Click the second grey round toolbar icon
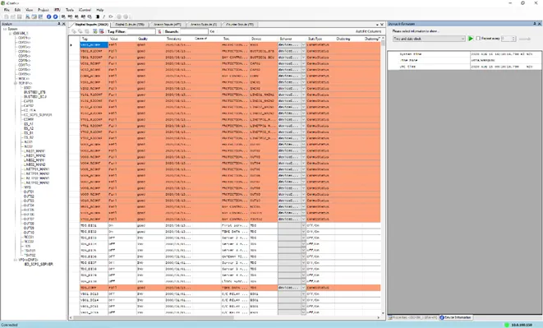The image size is (543, 328). tap(126, 16)
